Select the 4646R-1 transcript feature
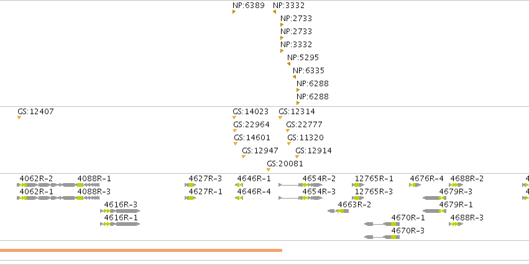 [239, 185]
